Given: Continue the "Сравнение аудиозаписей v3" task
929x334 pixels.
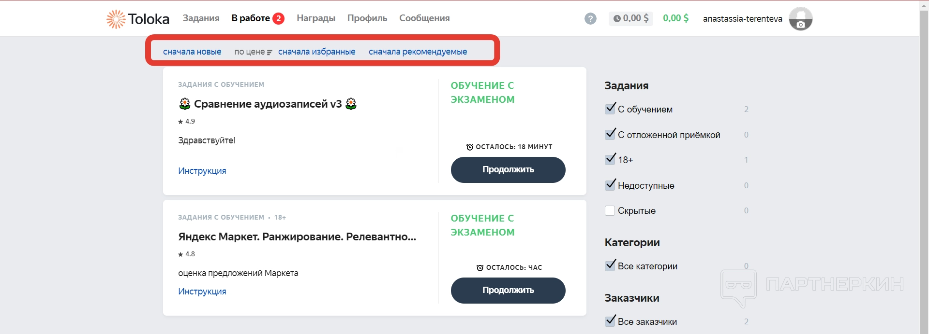Looking at the screenshot, I should pos(508,169).
